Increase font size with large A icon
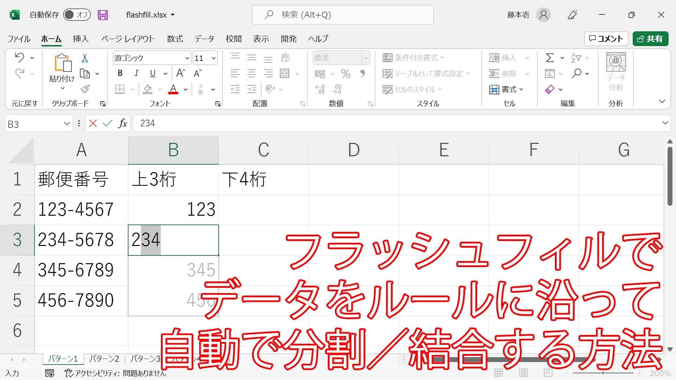 tap(181, 73)
